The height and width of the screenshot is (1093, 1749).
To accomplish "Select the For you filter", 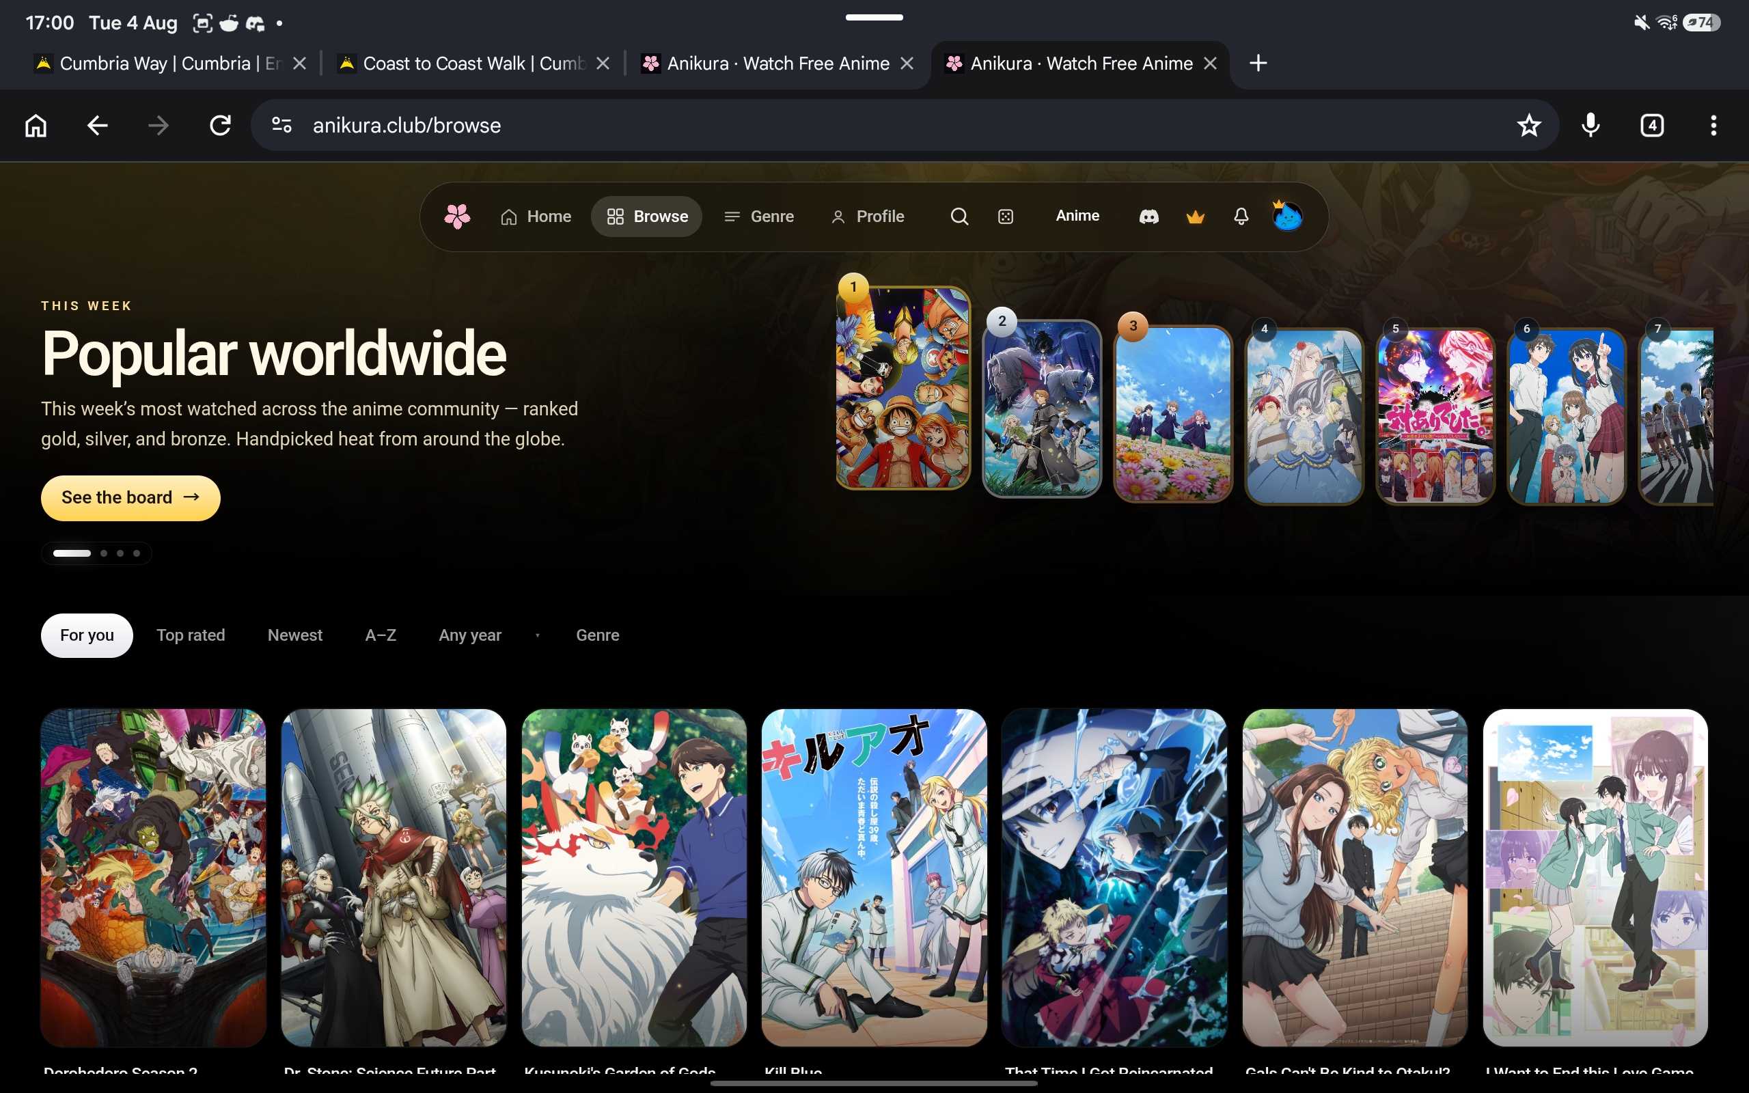I will click(87, 635).
